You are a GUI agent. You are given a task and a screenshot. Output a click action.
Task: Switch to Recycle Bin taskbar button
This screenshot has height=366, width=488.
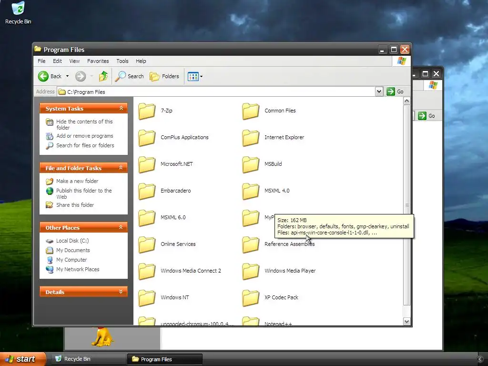click(x=89, y=359)
